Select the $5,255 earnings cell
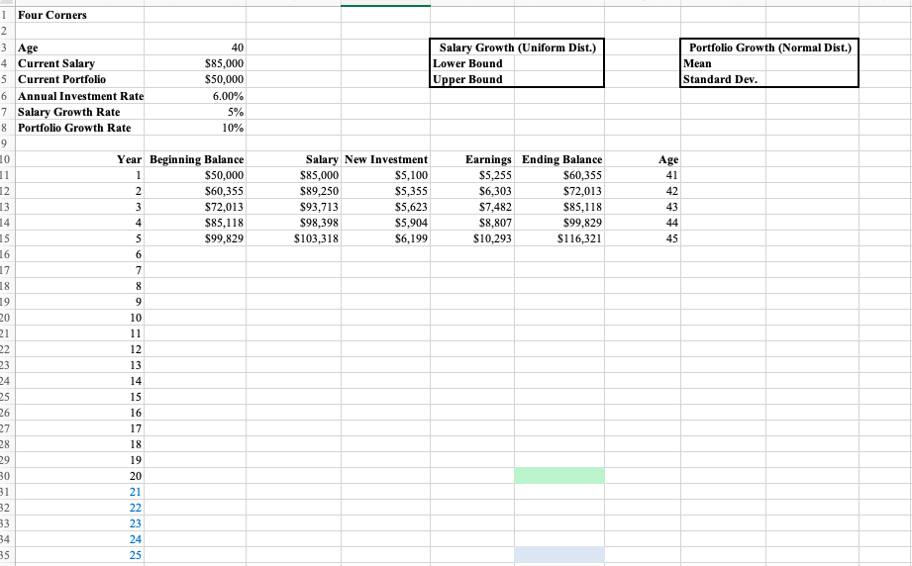Viewport: 912px width, 566px height. [x=472, y=175]
